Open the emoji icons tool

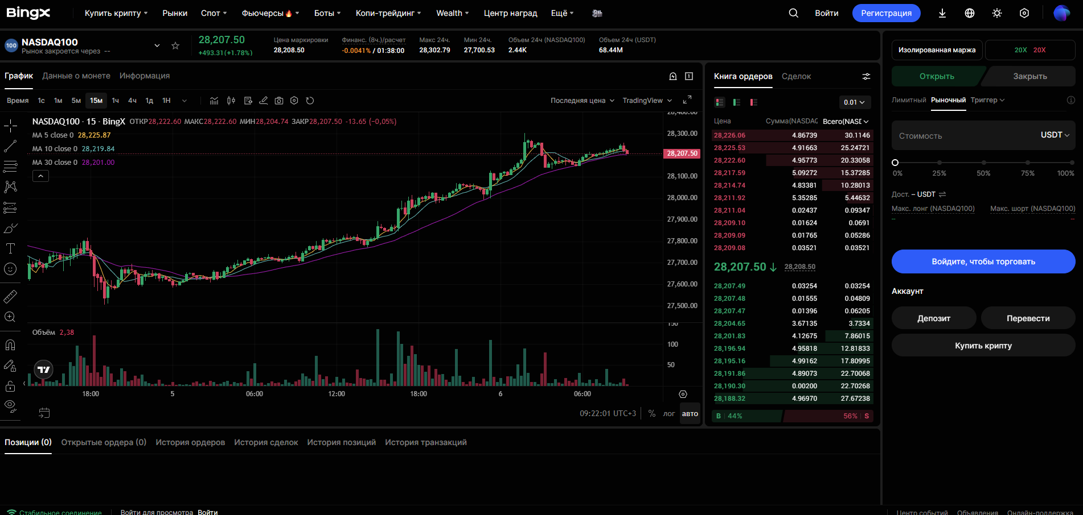point(10,269)
